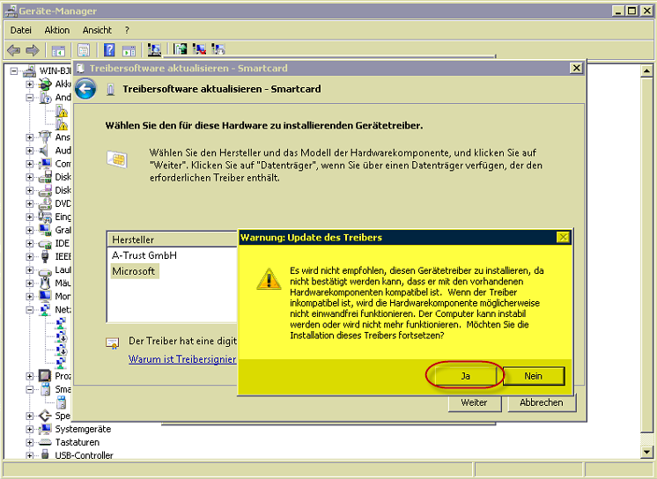The height and width of the screenshot is (479, 657).
Task: Open the Warum ist Treibersignierung link
Action: [181, 359]
